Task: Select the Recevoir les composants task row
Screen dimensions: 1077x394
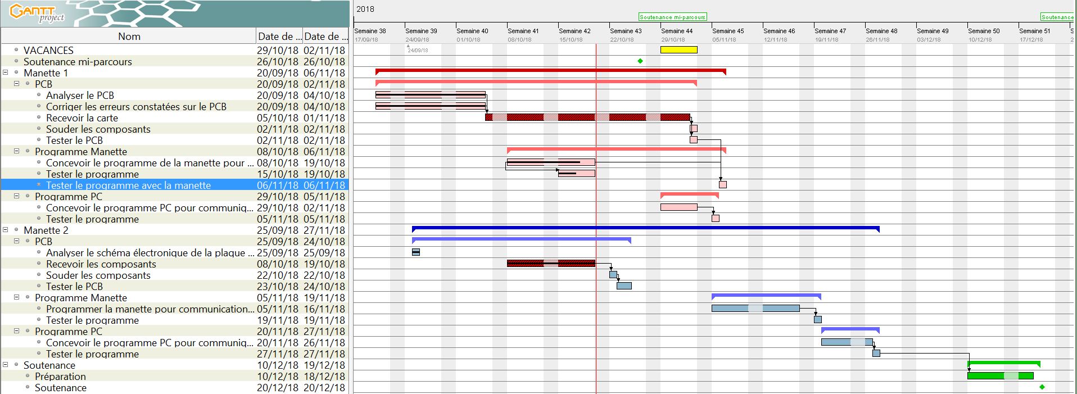Action: pyautogui.click(x=101, y=264)
